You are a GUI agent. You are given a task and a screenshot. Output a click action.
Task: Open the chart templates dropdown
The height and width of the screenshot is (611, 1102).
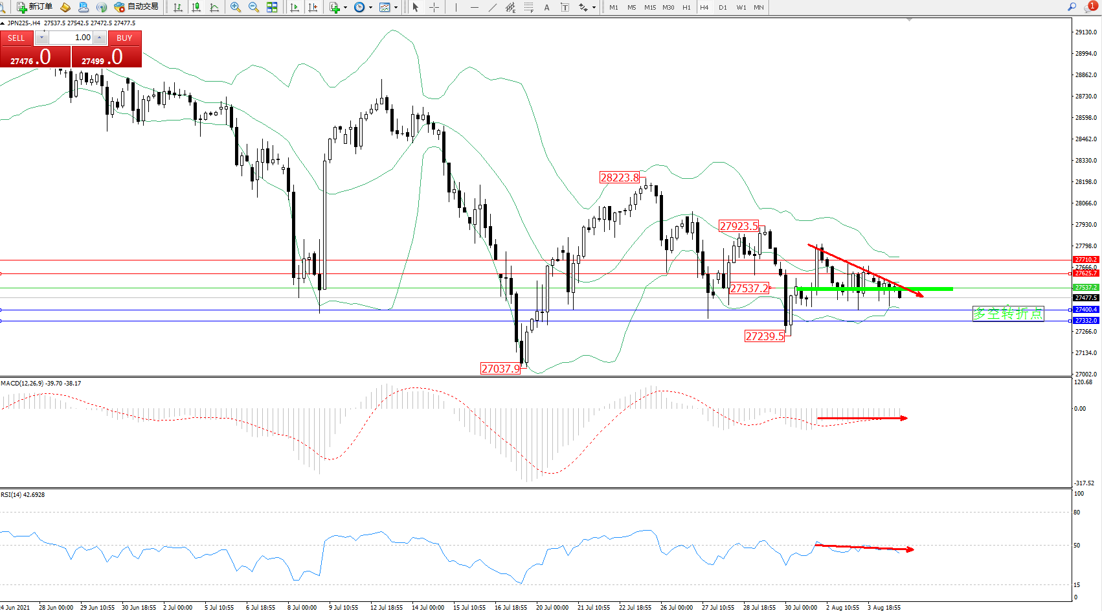pos(396,8)
